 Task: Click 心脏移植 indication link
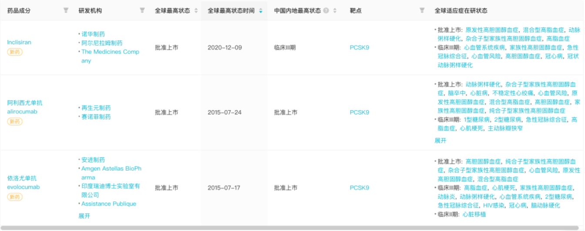tap(474, 214)
